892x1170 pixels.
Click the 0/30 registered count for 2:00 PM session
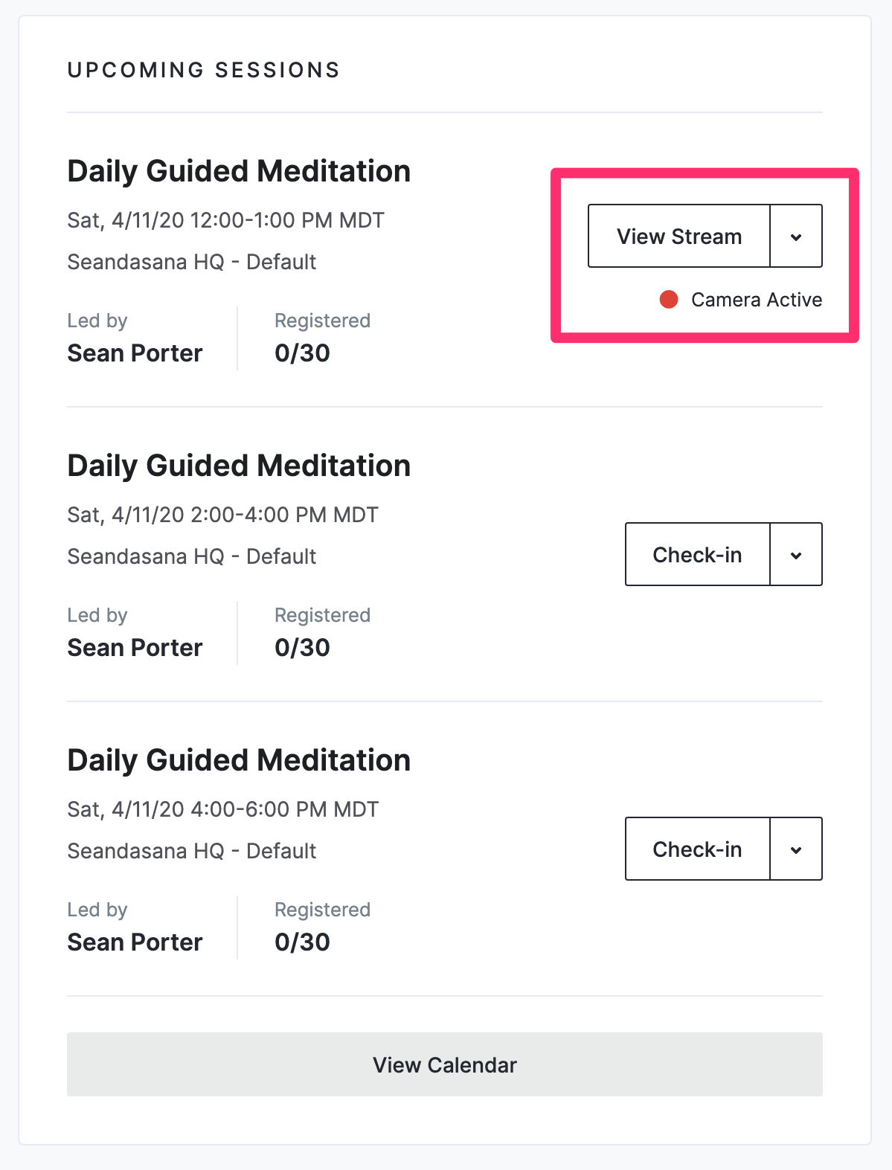[x=302, y=647]
